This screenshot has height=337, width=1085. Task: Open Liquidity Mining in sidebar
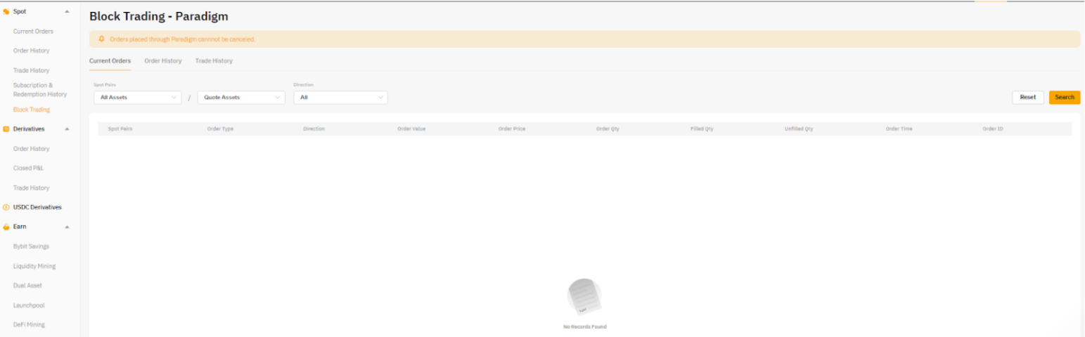coord(34,266)
